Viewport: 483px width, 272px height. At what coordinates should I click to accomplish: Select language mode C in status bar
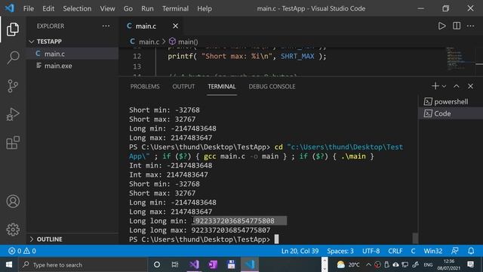(x=413, y=251)
